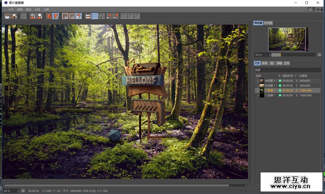325x194 pixels.
Task: Toggle the AB comparison icon
Action: pyautogui.click(x=88, y=16)
